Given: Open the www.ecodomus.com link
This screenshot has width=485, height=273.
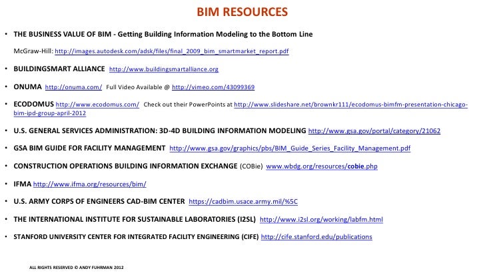Looking at the screenshot, I should [x=97, y=105].
